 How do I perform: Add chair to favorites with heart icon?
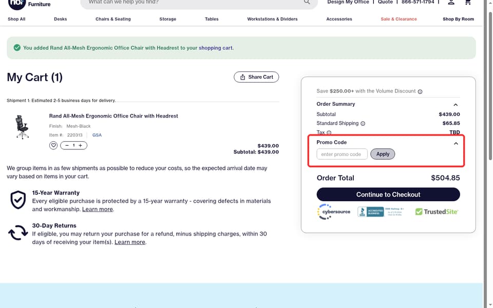(x=53, y=145)
